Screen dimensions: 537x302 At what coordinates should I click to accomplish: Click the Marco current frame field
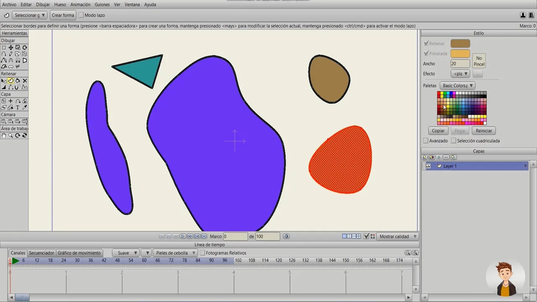(x=235, y=237)
